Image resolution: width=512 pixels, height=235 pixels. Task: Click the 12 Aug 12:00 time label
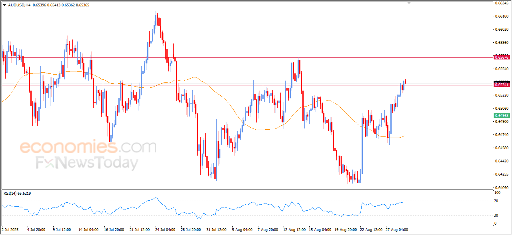(x=294, y=230)
